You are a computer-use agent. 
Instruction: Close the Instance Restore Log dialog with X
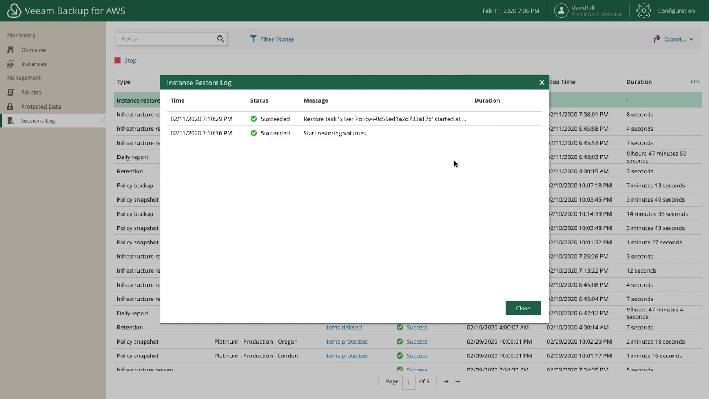pyautogui.click(x=542, y=83)
